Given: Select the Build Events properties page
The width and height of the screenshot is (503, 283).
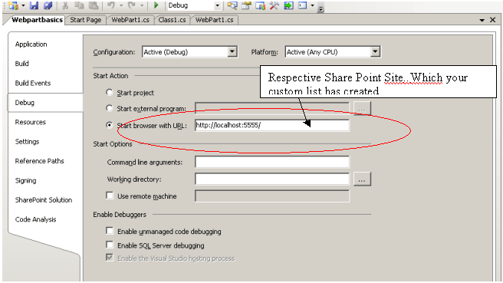Looking at the screenshot, I should click(x=33, y=83).
